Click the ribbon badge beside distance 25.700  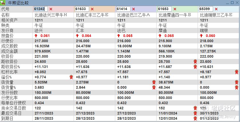[195, 62]
